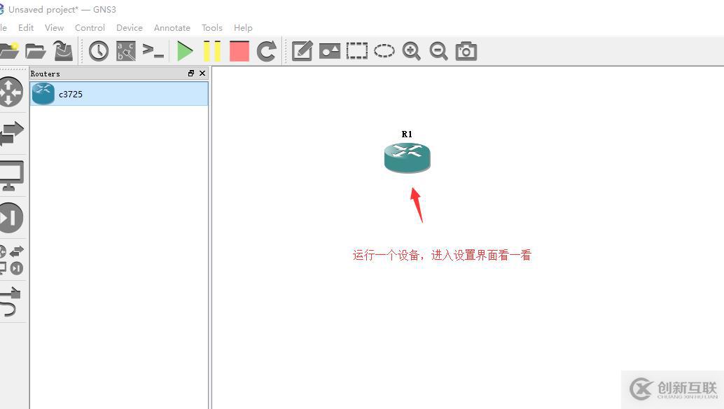
Task: Select the Switches category in the left sidebar
Action: click(x=11, y=133)
